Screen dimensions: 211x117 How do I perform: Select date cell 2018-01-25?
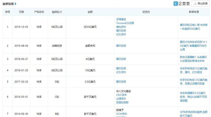pos(21,70)
